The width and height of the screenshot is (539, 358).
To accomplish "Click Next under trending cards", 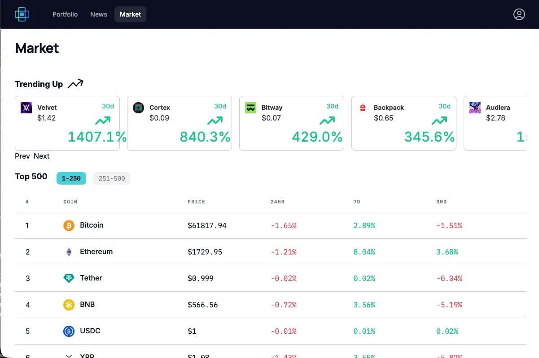I will coord(42,156).
